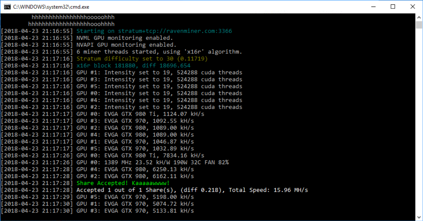Click the scrollbar up arrow
Screen dimensions: 423x221
[419, 17]
